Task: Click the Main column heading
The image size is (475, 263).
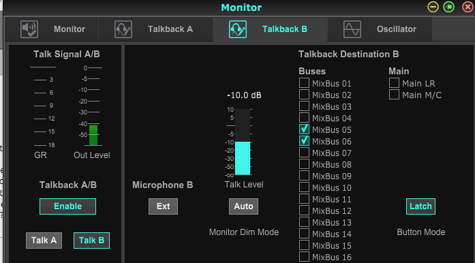Action: pyautogui.click(x=399, y=72)
